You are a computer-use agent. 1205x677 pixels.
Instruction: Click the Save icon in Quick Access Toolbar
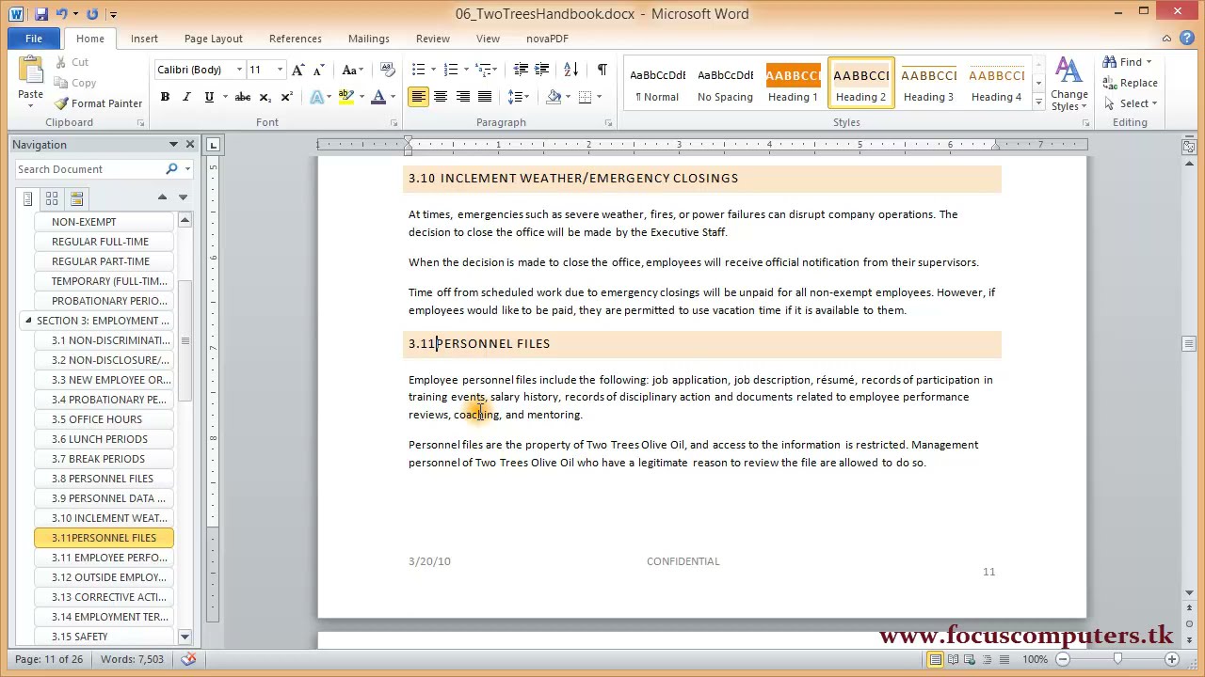coord(40,14)
